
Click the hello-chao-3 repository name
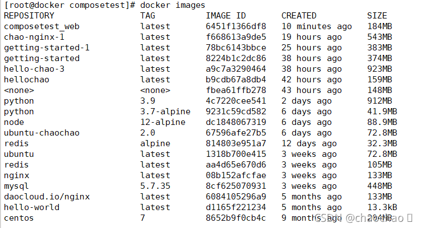click(x=34, y=69)
